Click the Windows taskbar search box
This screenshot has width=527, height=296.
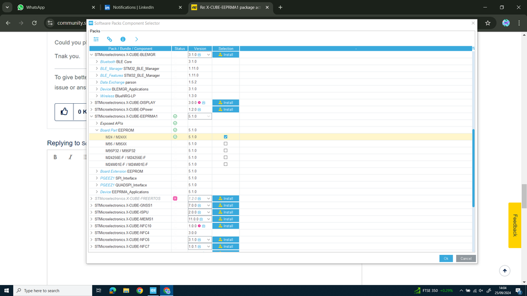pyautogui.click(x=52, y=291)
